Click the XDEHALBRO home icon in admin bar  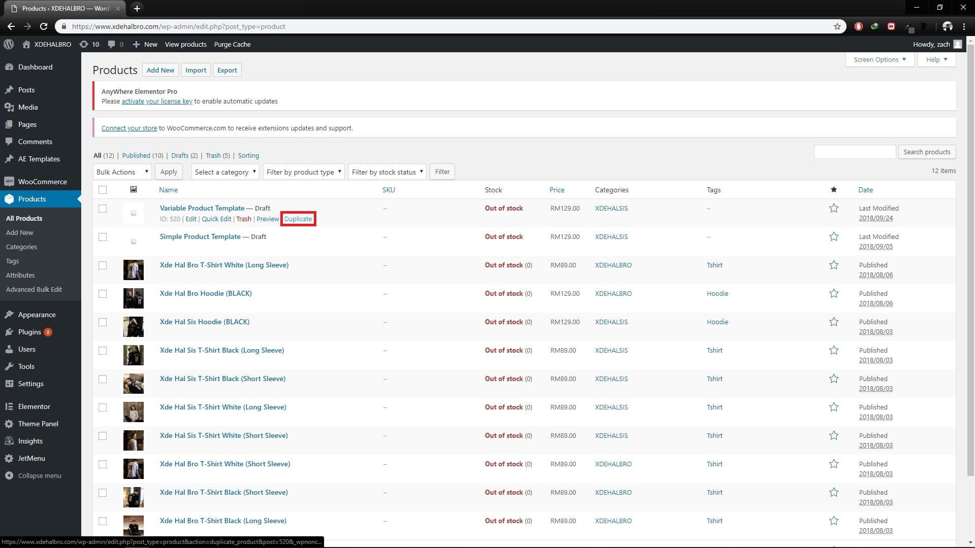47,44
